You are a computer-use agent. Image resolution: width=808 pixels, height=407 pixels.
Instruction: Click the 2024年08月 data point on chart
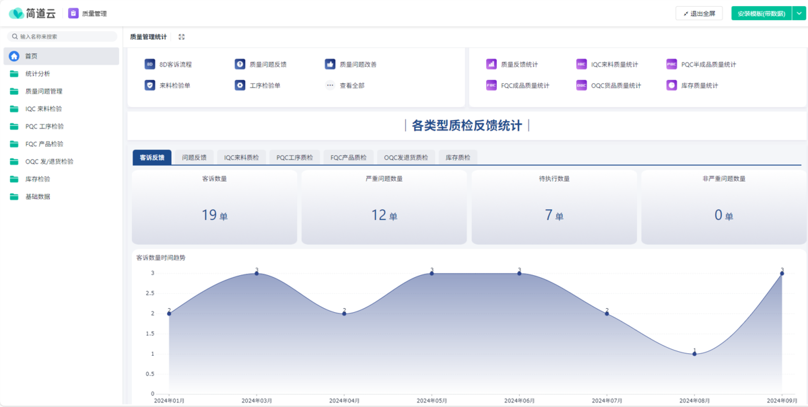click(695, 354)
